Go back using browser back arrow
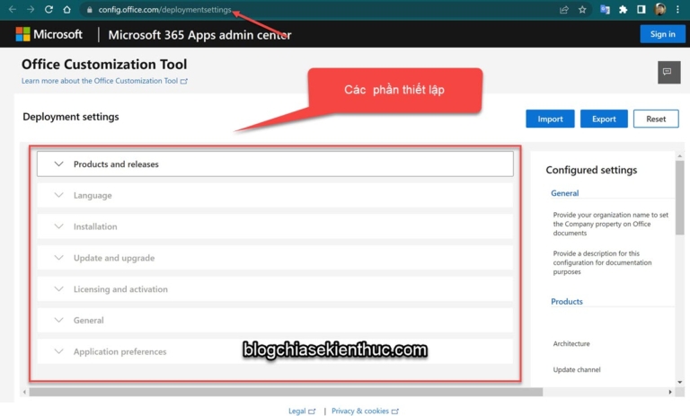The width and height of the screenshot is (690, 416). pos(13,9)
